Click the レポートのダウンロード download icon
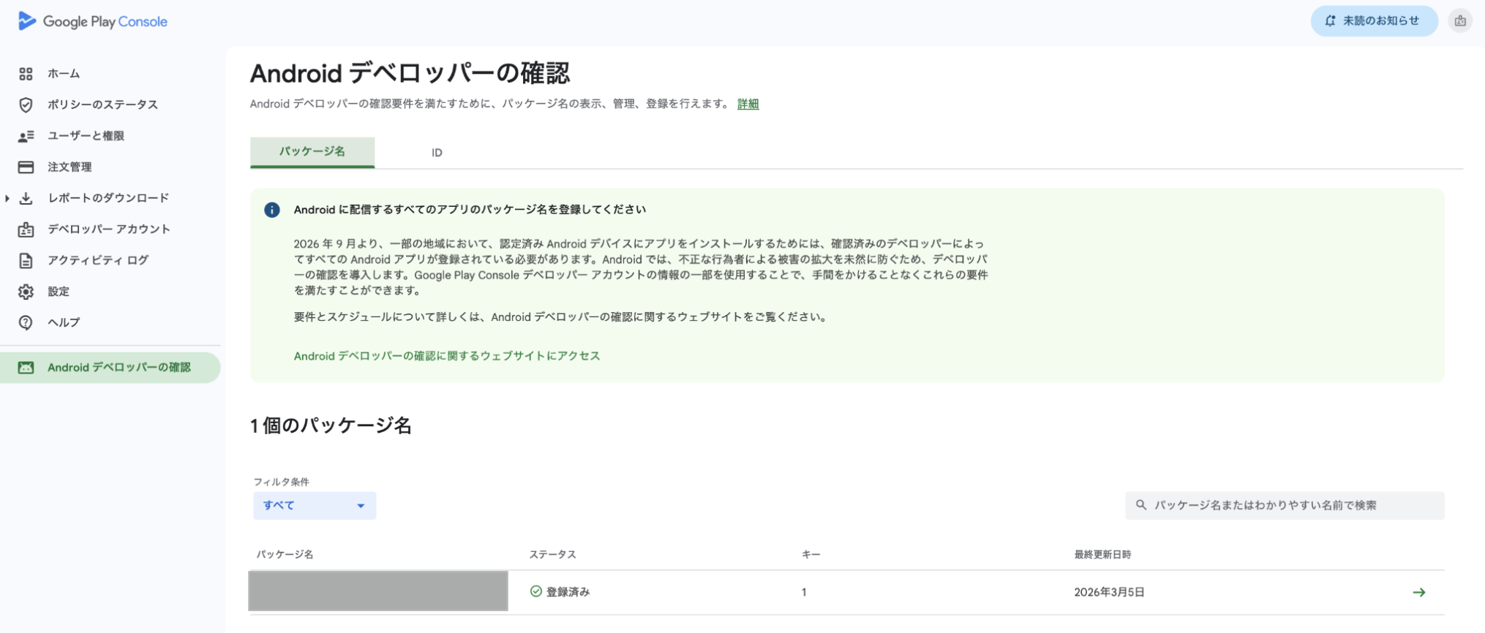Viewport: 1485px width, 633px height. tap(26, 198)
